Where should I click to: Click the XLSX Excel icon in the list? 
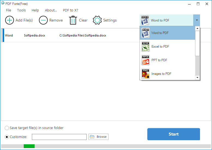pos(146,47)
